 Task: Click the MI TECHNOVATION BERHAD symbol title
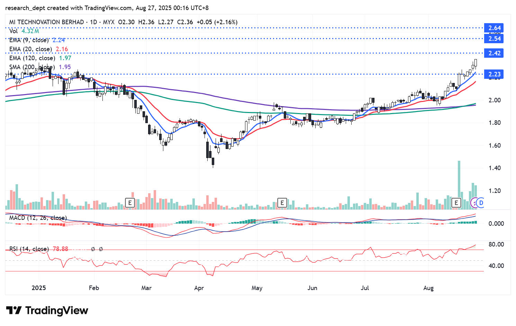(47, 22)
